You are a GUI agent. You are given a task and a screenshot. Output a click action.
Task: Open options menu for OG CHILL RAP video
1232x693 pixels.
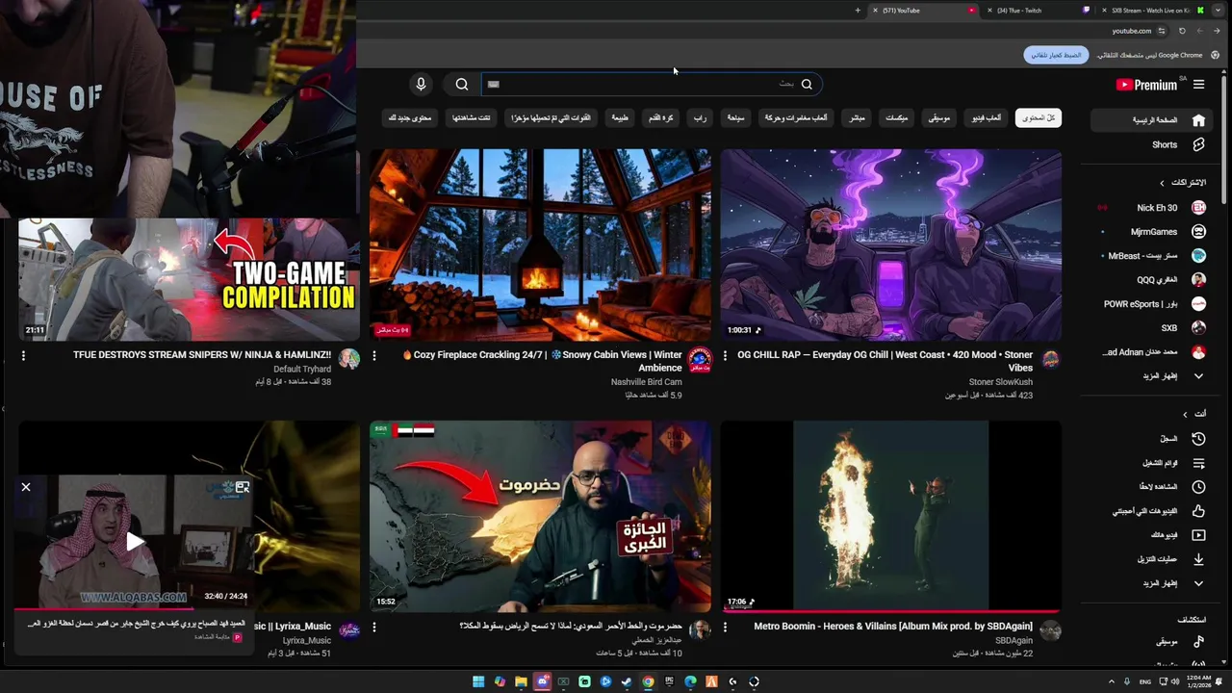point(726,355)
